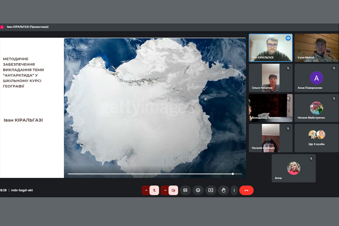Select the Anna participant tile
Screen dimensions: 339x226
point(293,168)
